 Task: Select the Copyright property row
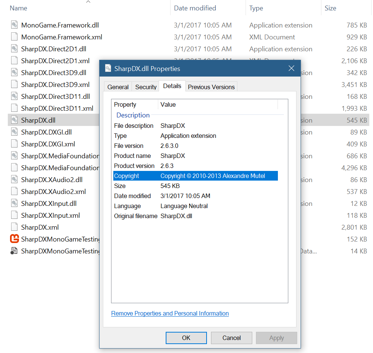click(200, 176)
